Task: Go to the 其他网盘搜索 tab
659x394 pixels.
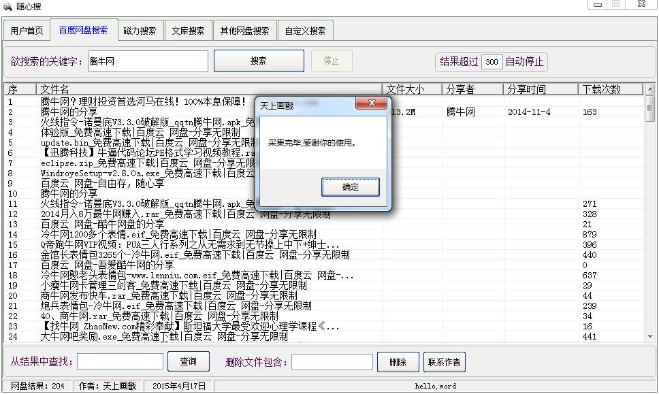Action: 244,31
